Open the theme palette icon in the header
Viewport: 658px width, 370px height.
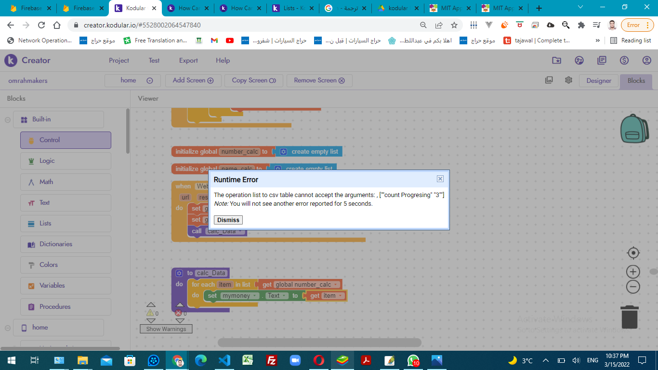click(579, 60)
